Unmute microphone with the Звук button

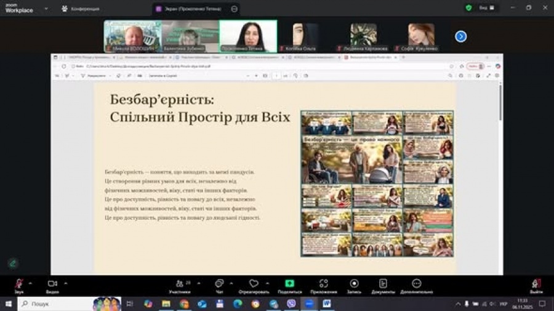click(19, 284)
